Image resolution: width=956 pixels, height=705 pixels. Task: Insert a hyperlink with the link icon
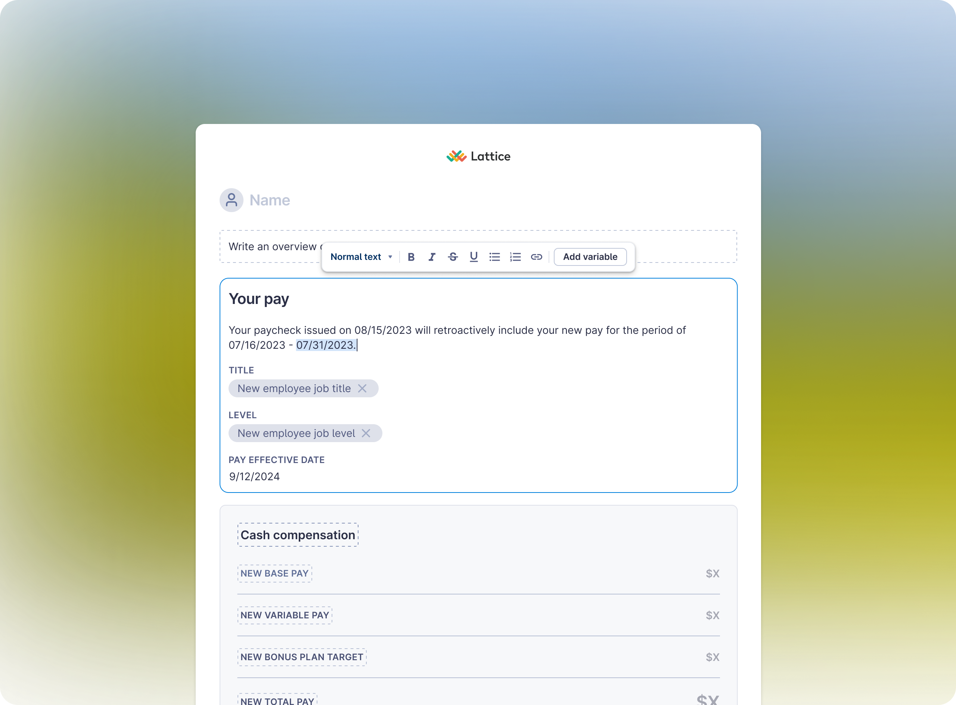click(537, 257)
